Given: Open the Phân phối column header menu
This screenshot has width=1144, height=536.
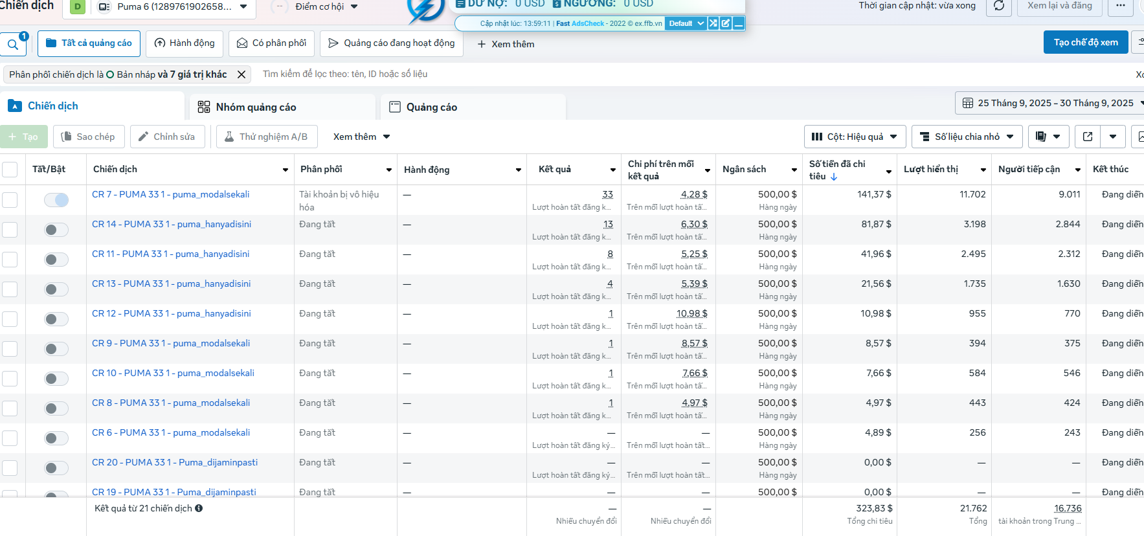Looking at the screenshot, I should coord(388,170).
